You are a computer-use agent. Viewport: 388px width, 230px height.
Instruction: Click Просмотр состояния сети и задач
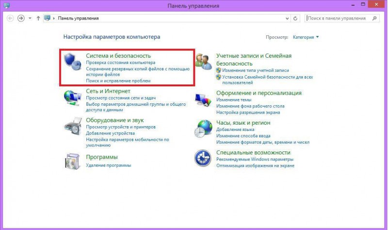(121, 98)
